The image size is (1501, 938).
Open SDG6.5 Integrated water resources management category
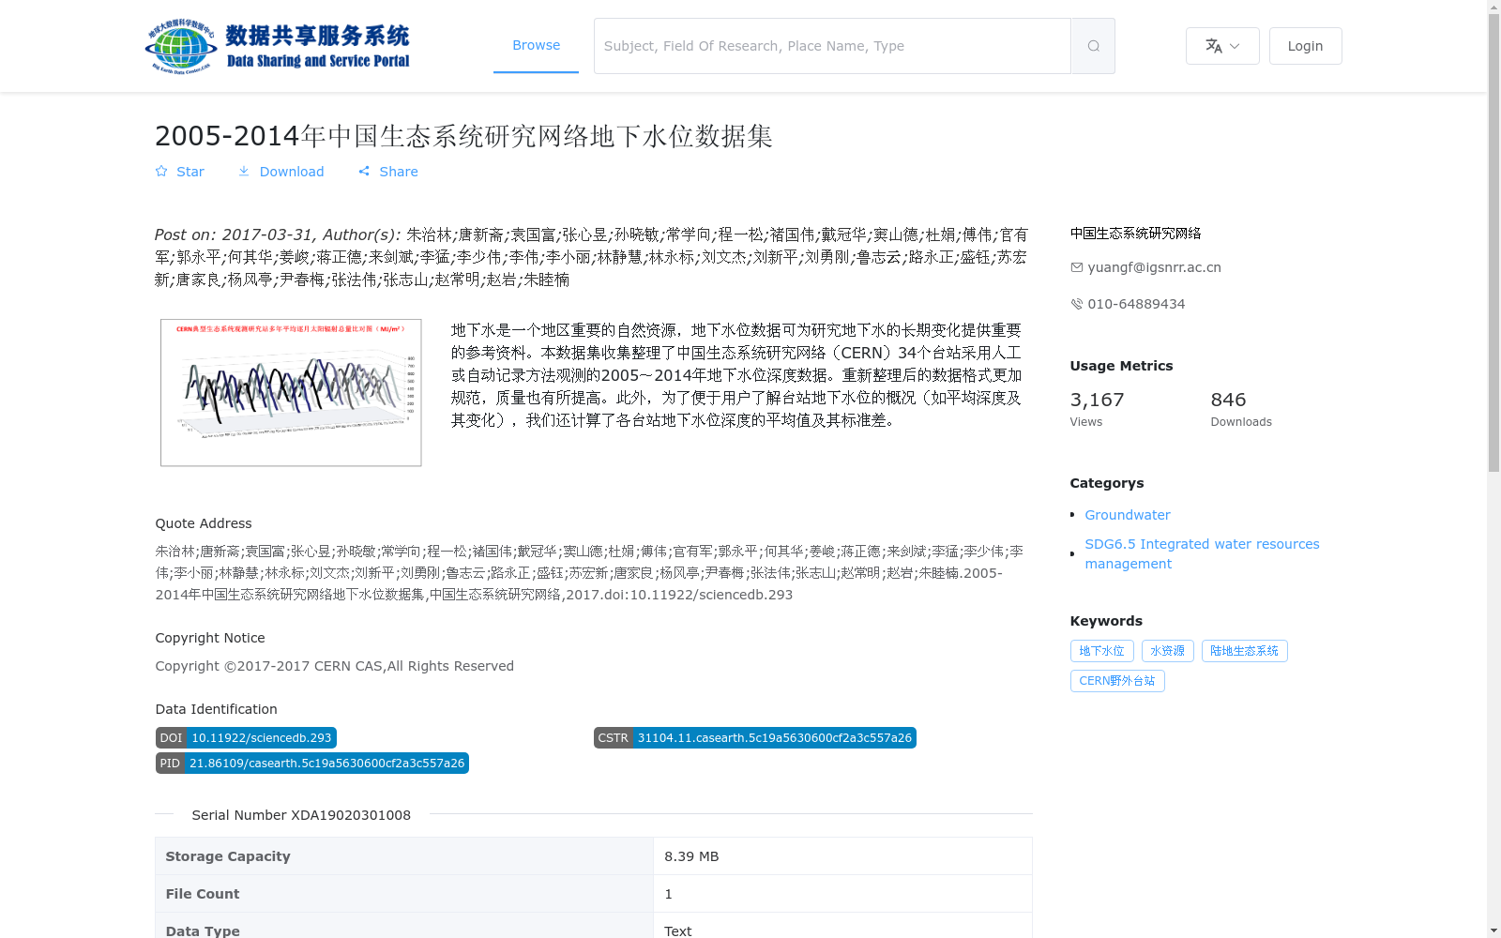click(1202, 553)
